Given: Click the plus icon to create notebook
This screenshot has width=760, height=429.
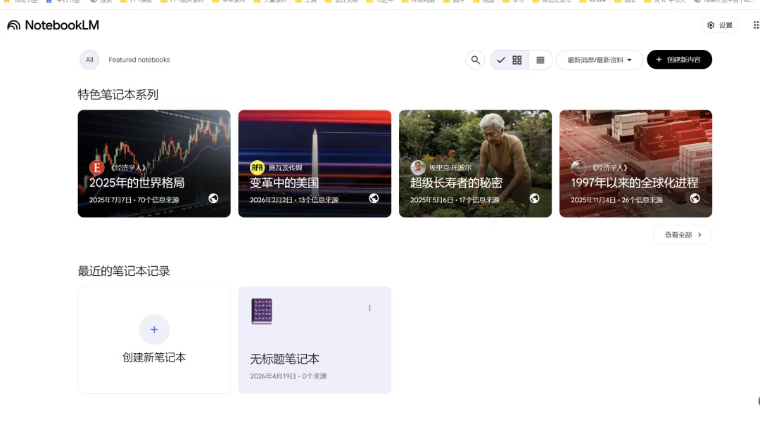Looking at the screenshot, I should click(x=154, y=330).
